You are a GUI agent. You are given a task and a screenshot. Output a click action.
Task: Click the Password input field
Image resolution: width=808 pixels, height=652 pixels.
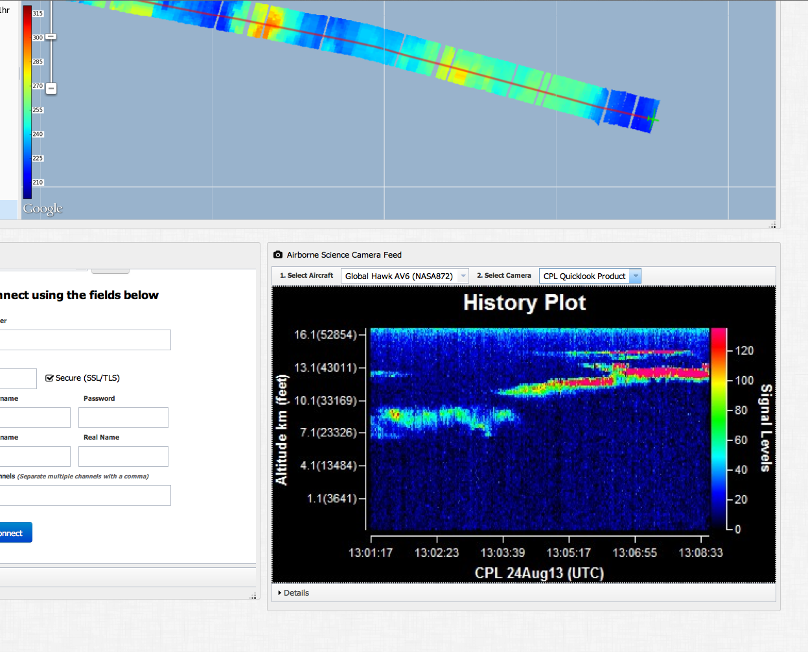pos(123,418)
